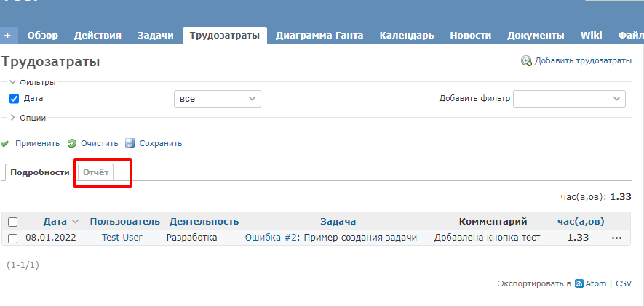The width and height of the screenshot is (644, 306).
Task: Collapse the Фильтры section
Action: (13, 82)
